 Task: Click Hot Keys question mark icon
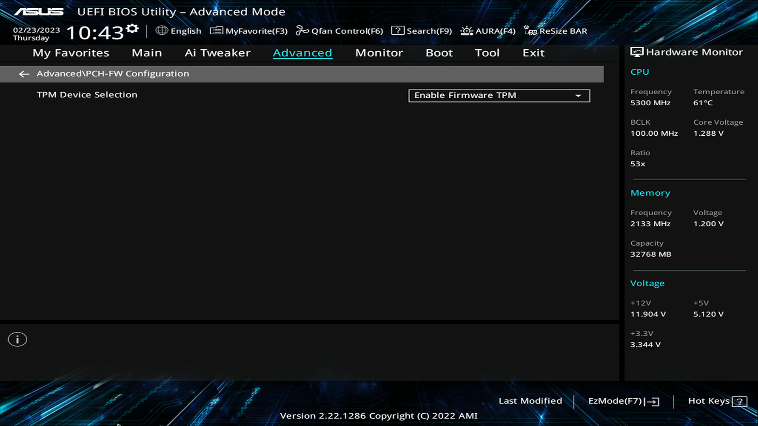pyautogui.click(x=739, y=402)
